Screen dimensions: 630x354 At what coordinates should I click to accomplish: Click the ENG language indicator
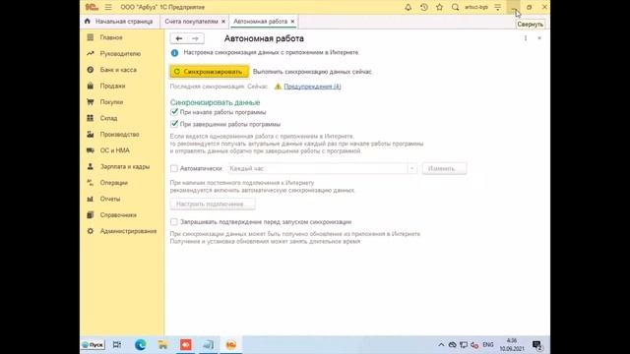pyautogui.click(x=488, y=345)
